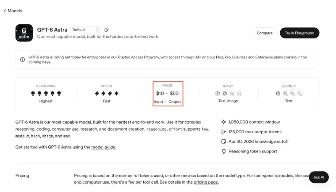The image size is (336, 192).
Task: Open the pricing page link
Action: pyautogui.click(x=206, y=182)
